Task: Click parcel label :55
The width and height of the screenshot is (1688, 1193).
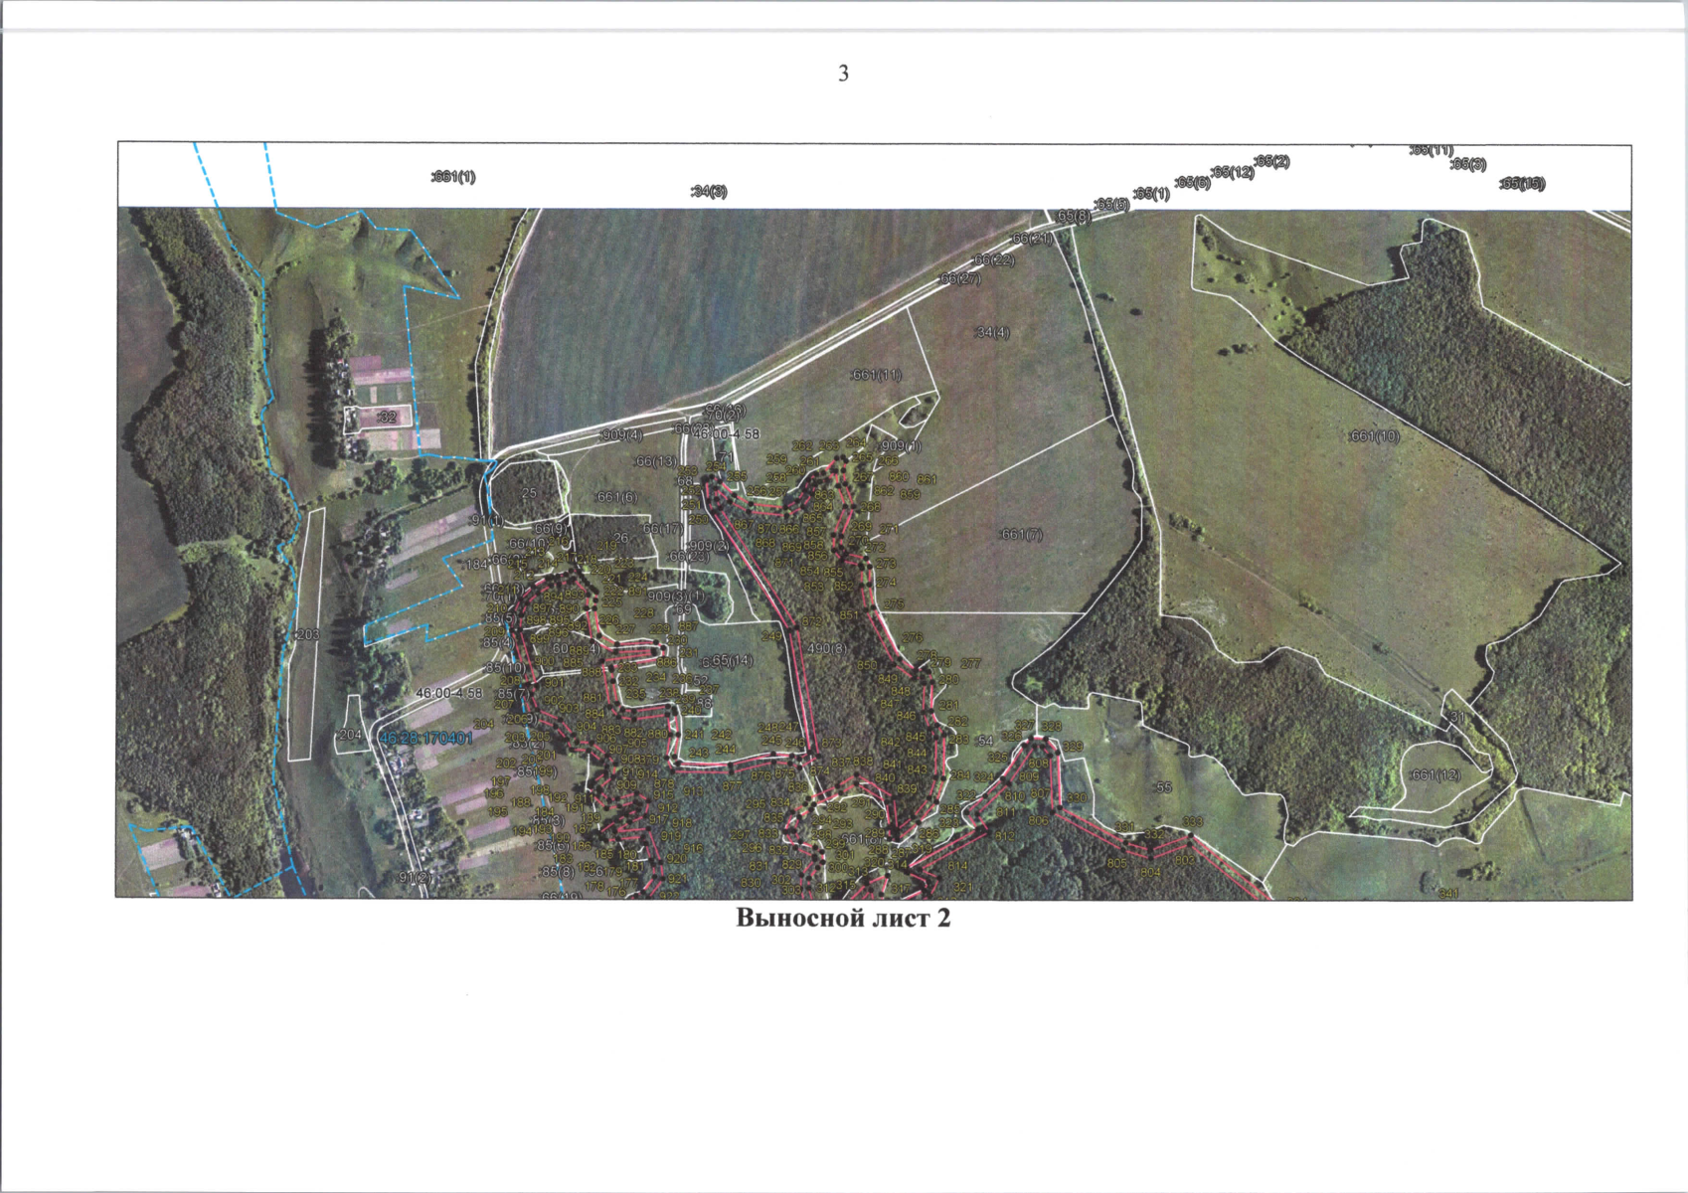Action: (1161, 787)
